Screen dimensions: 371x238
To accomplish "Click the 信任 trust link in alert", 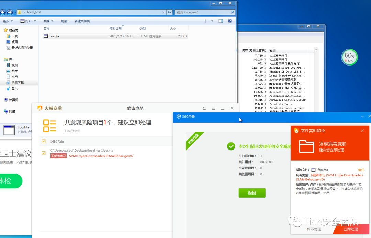I will coord(361,170).
